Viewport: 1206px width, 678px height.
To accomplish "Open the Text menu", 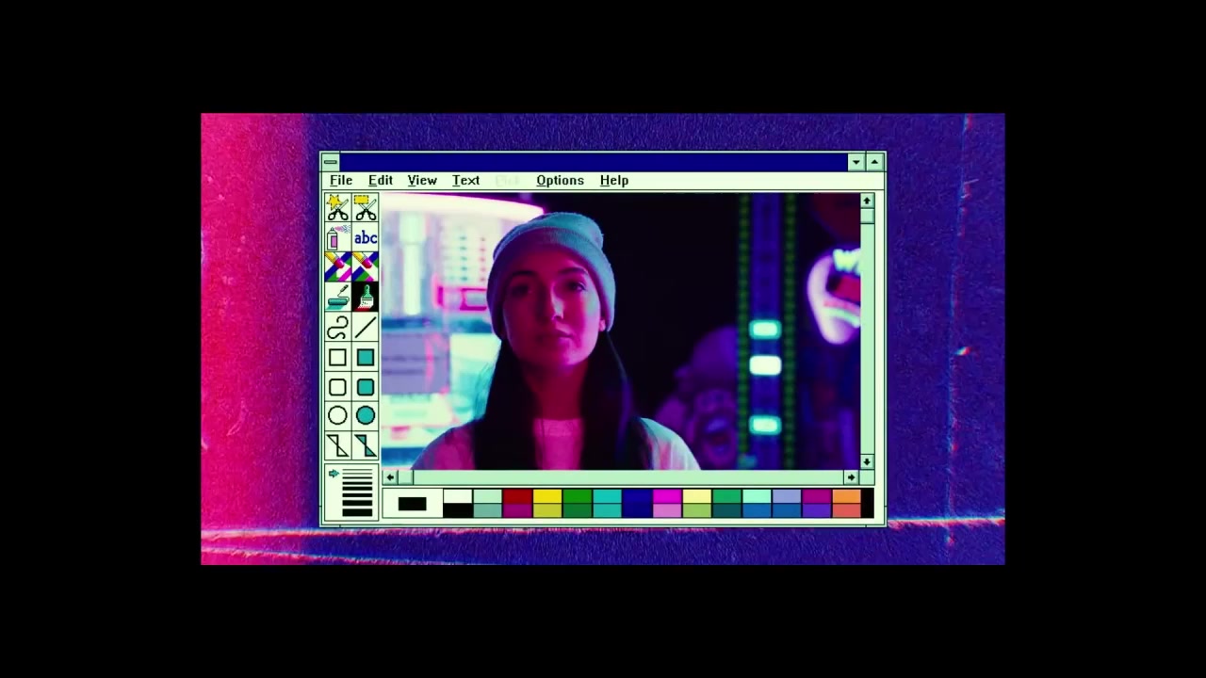I will pyautogui.click(x=465, y=180).
